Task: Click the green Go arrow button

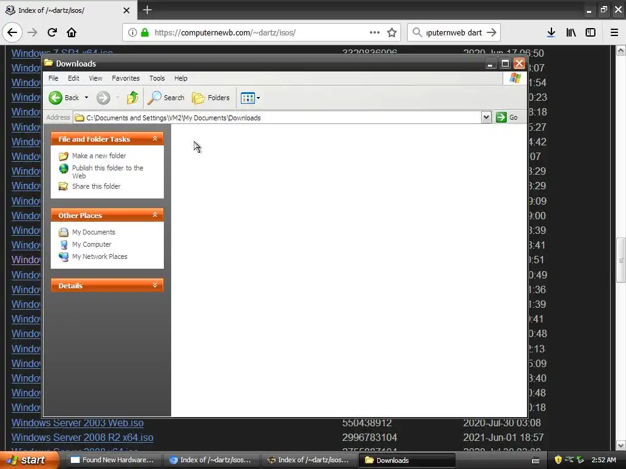Action: click(501, 117)
